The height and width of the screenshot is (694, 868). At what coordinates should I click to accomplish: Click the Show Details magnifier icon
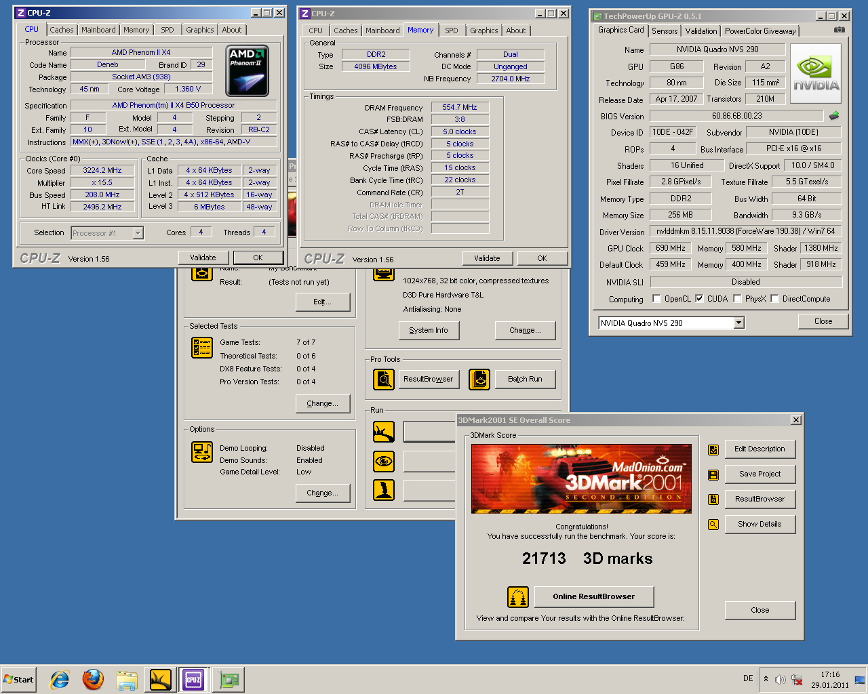click(x=713, y=525)
